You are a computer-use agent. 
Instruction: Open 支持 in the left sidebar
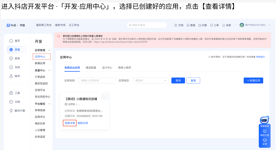coord(15,67)
